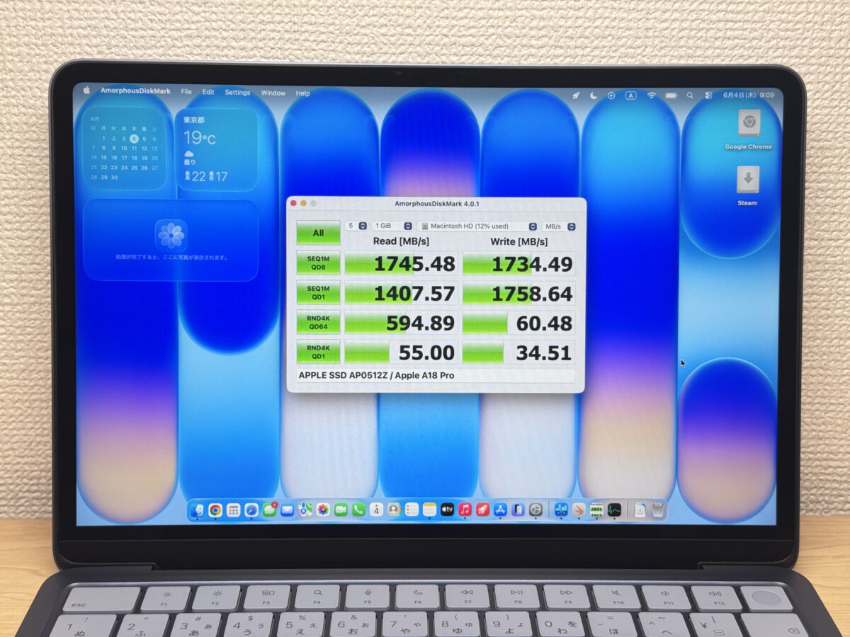850x637 pixels.
Task: Open the Photos widget on desktop
Action: click(x=171, y=240)
